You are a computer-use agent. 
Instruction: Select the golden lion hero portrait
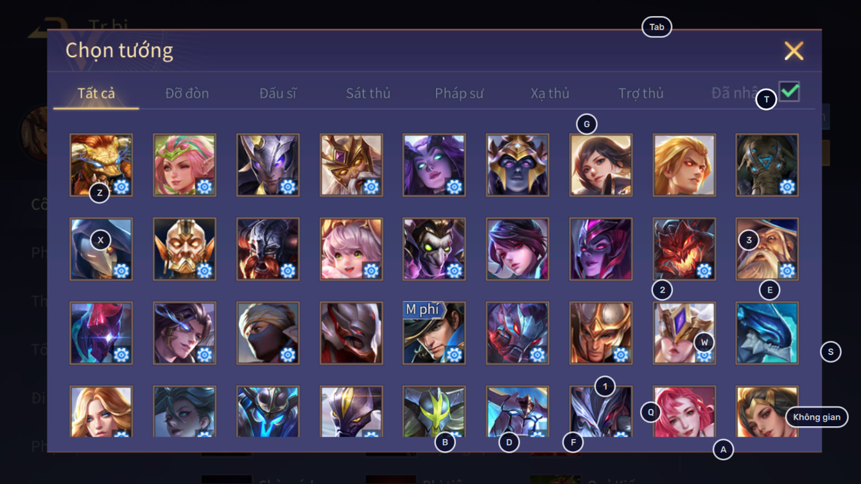coord(101,165)
